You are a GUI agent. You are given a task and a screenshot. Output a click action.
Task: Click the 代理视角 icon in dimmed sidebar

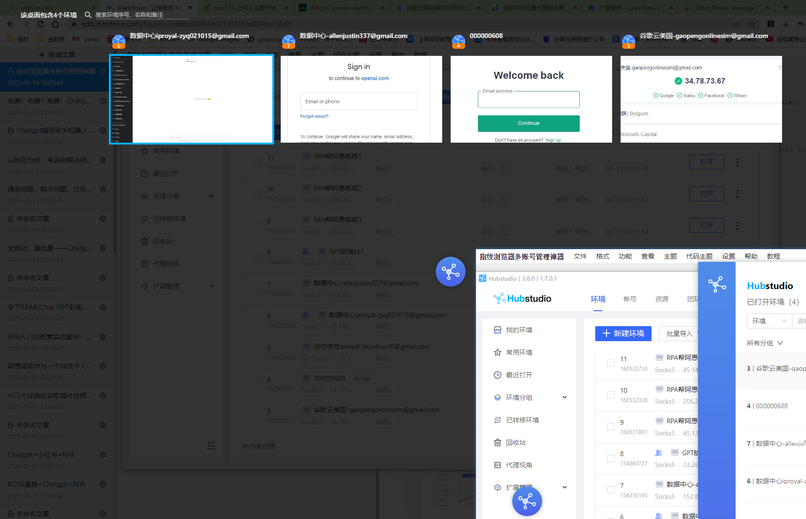point(145,264)
